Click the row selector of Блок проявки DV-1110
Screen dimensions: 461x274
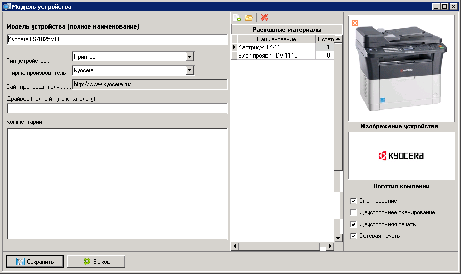pyautogui.click(x=234, y=56)
